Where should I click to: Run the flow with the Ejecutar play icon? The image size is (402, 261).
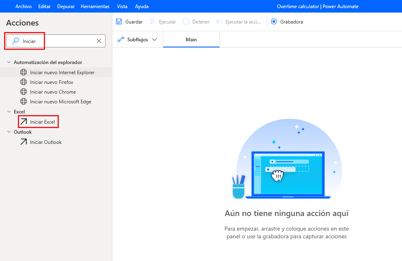(153, 21)
